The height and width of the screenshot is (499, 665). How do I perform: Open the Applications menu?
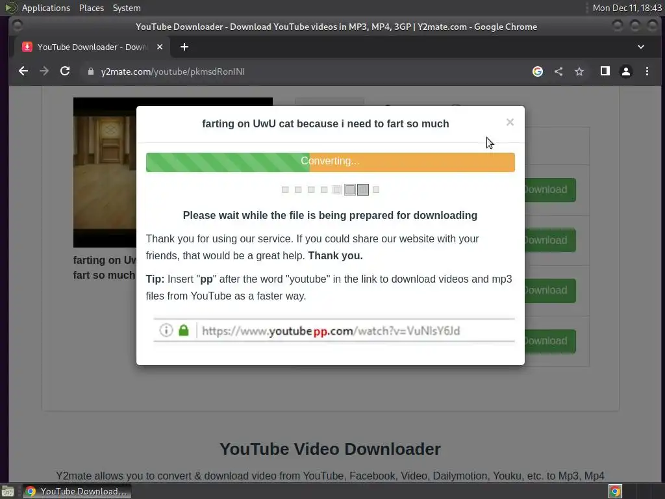point(46,8)
